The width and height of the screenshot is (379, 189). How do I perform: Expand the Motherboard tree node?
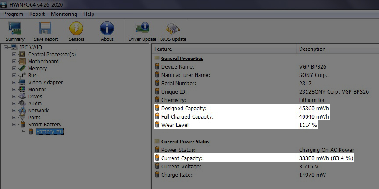pos(14,62)
